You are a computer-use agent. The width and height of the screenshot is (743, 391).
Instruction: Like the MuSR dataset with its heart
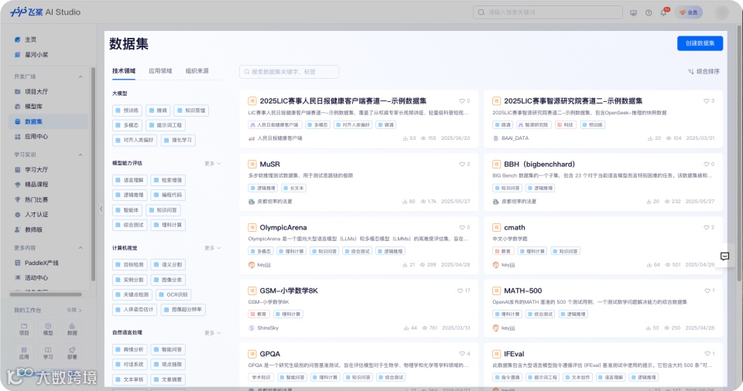pyautogui.click(x=462, y=165)
